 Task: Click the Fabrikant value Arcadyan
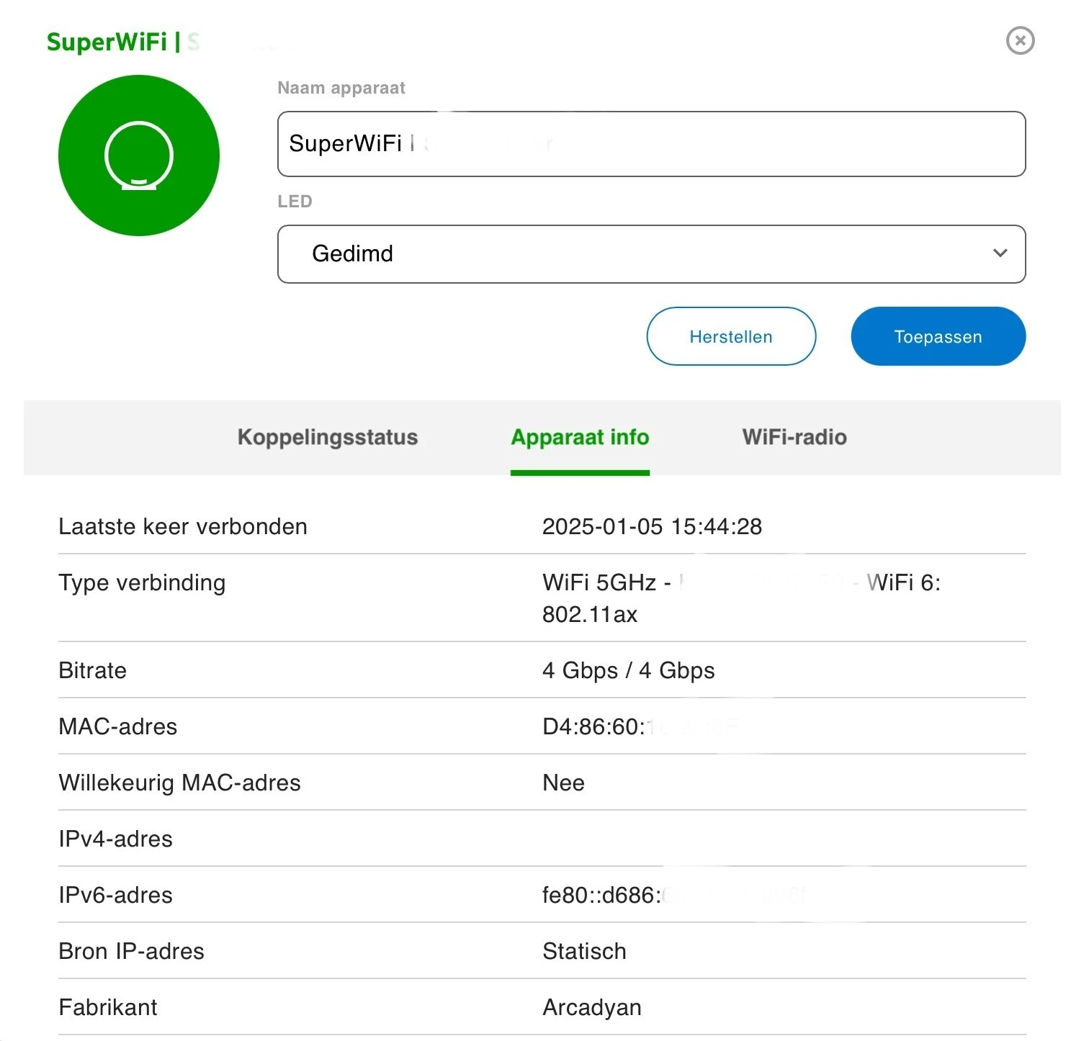tap(591, 1007)
